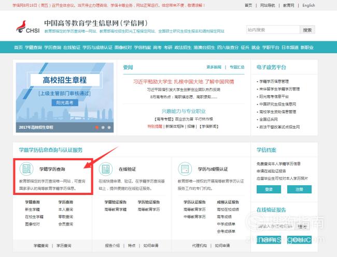Open 考研 in the navigation bar
The height and width of the screenshot is (257, 337).
pos(168,48)
